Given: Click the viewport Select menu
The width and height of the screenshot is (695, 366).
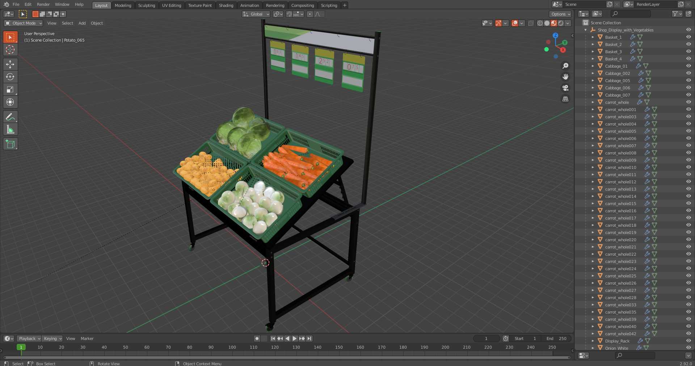Looking at the screenshot, I should click(x=67, y=23).
